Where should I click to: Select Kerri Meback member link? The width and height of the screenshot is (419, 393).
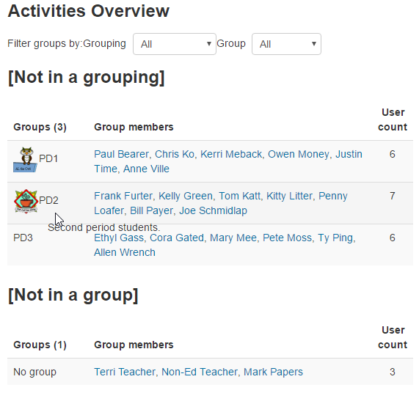[231, 154]
